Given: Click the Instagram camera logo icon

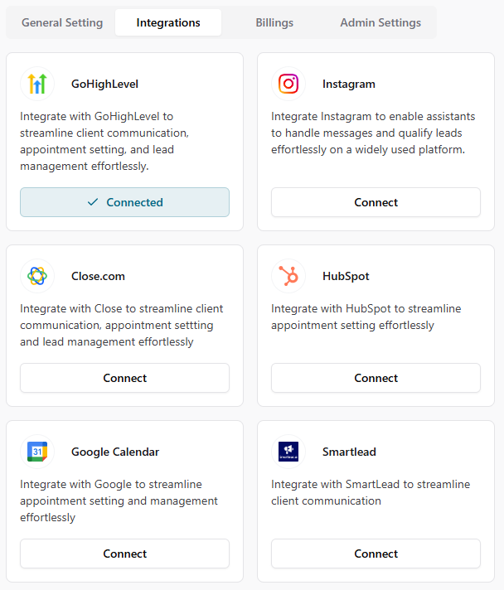Looking at the screenshot, I should tap(288, 84).
